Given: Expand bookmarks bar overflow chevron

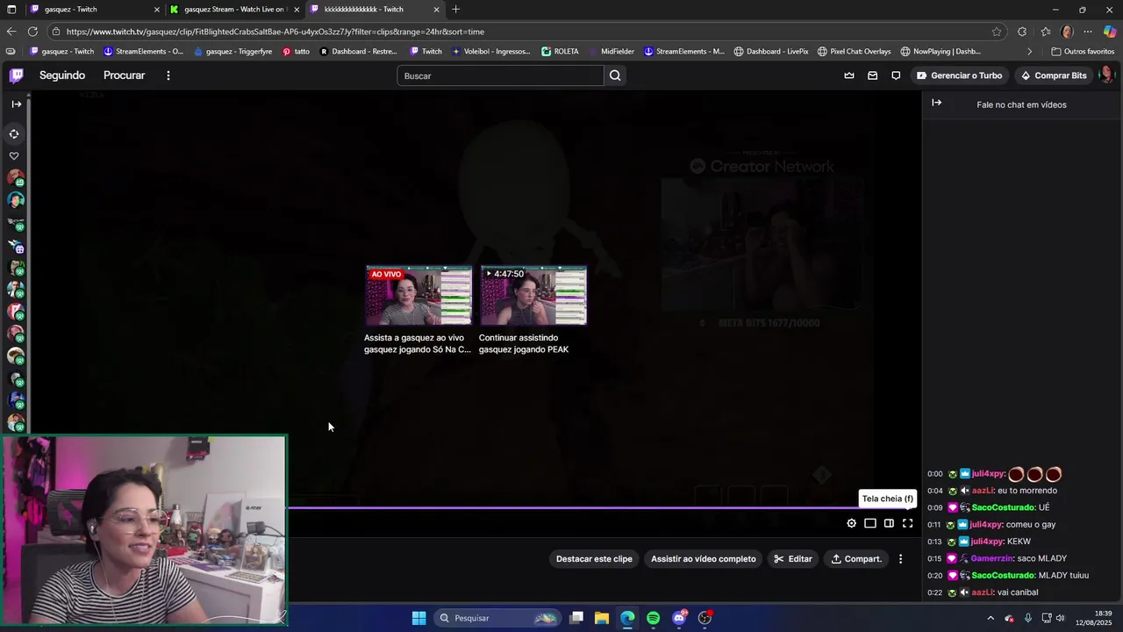Looking at the screenshot, I should point(1029,52).
